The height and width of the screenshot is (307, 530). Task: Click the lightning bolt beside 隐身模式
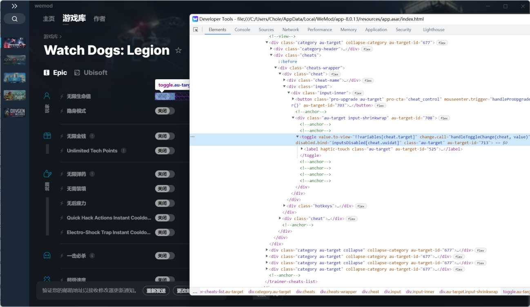(62, 111)
